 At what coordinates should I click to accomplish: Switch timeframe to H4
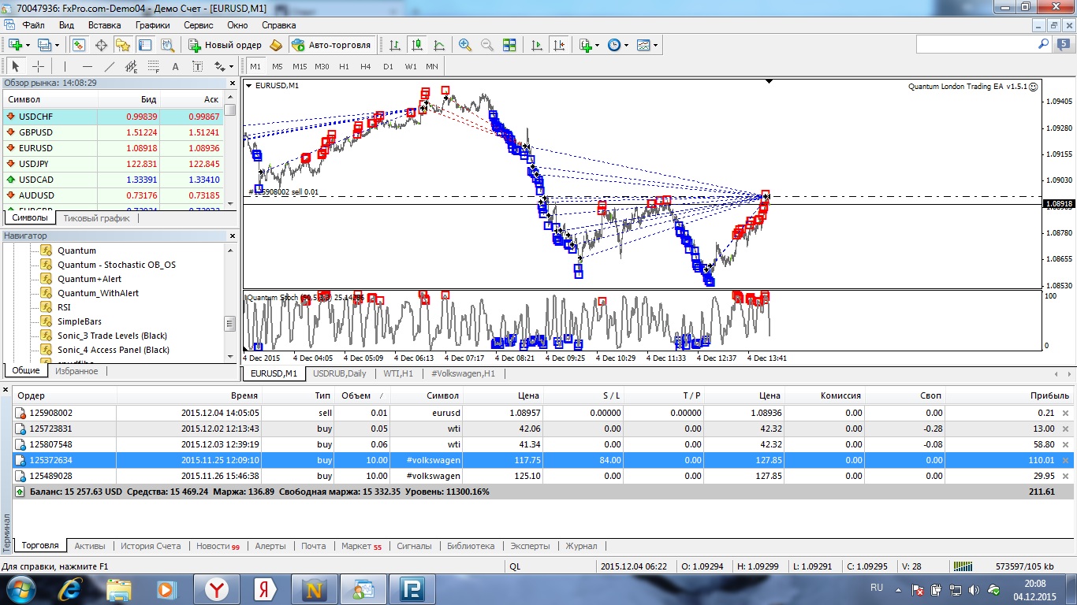(x=366, y=66)
